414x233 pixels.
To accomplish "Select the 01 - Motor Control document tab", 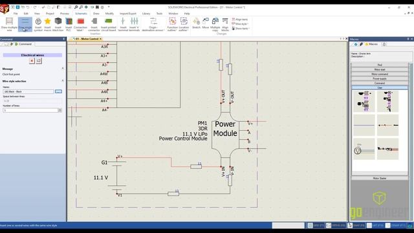I will pos(87,39).
